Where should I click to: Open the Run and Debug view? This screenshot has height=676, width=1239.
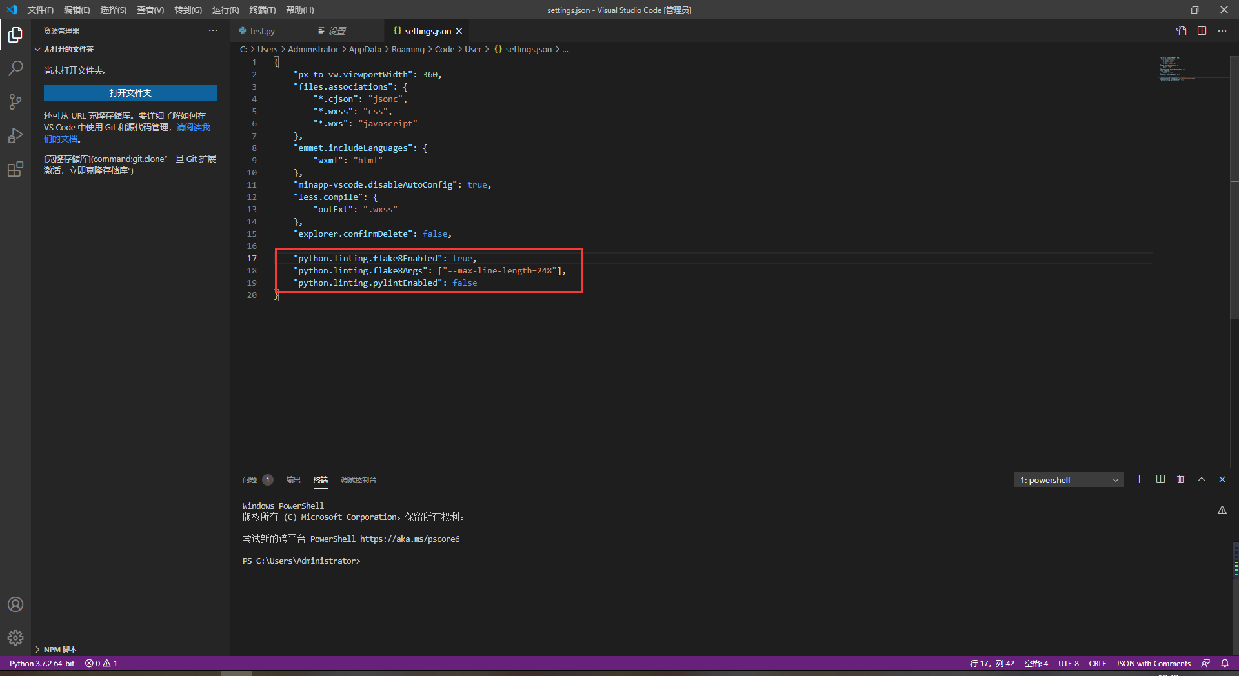tap(15, 135)
